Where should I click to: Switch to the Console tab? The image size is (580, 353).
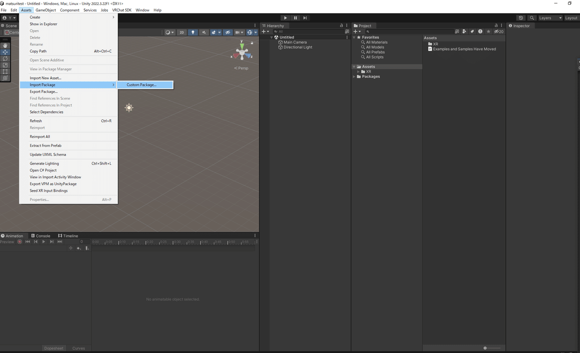coord(40,236)
